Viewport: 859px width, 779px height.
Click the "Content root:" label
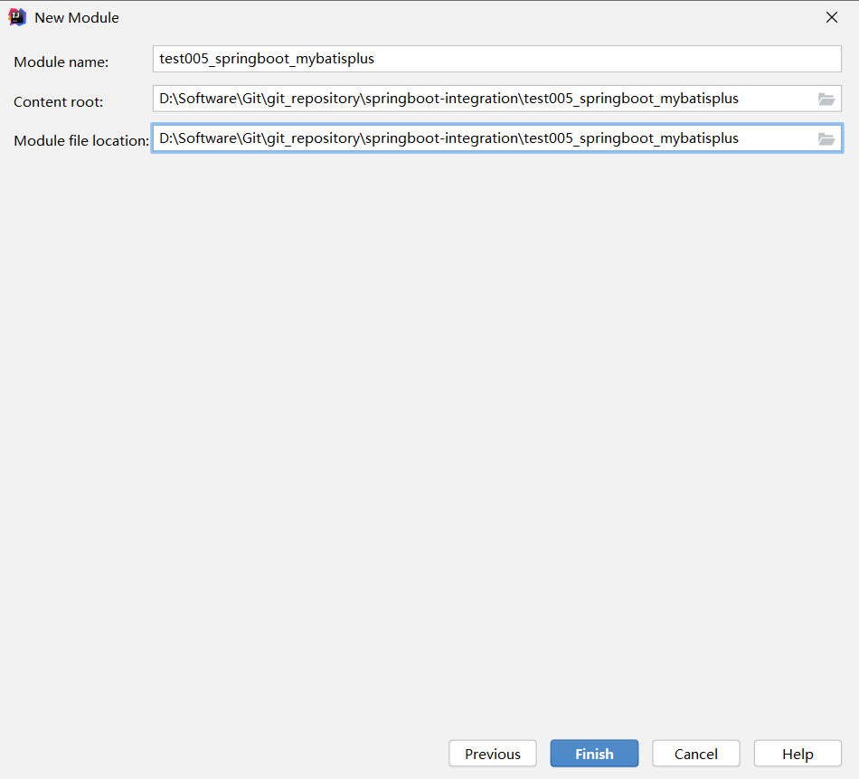click(59, 102)
